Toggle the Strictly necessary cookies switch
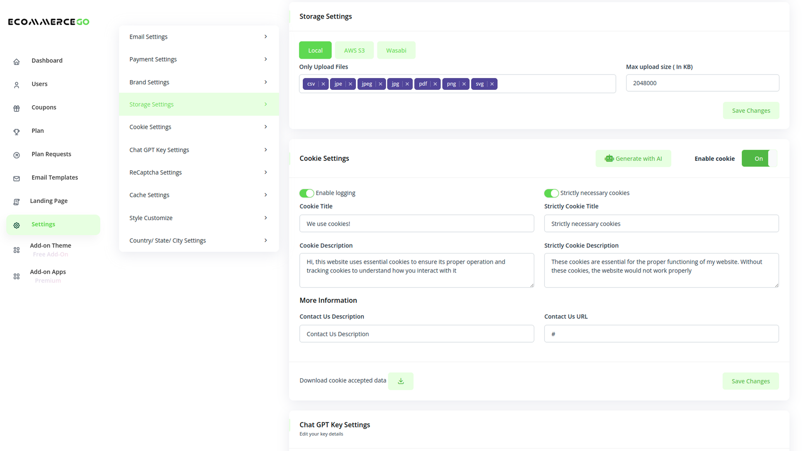This screenshot has height=451, width=802. pos(551,193)
